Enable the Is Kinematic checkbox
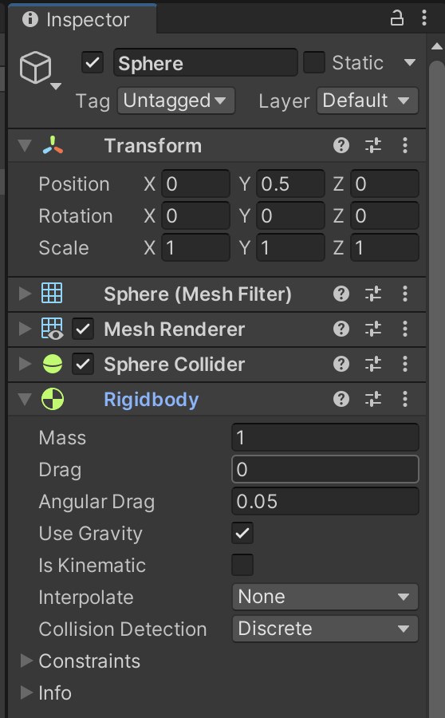This screenshot has width=445, height=718. pyautogui.click(x=242, y=565)
